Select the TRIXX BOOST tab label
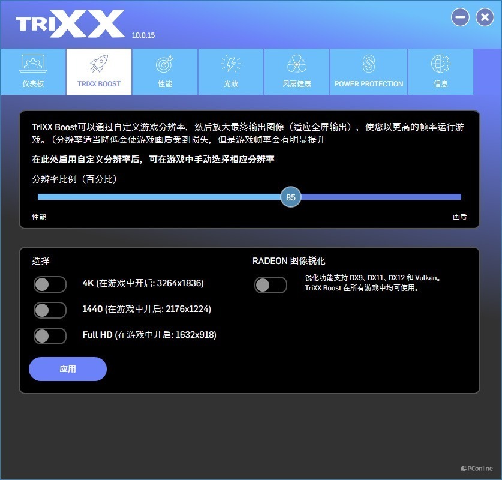The image size is (502, 480). coord(99,84)
